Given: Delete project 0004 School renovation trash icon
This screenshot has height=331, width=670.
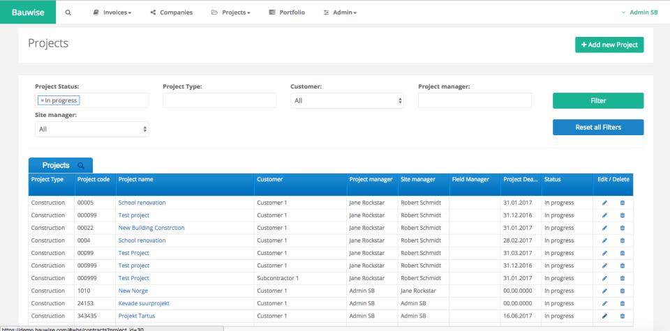Looking at the screenshot, I should point(622,240).
